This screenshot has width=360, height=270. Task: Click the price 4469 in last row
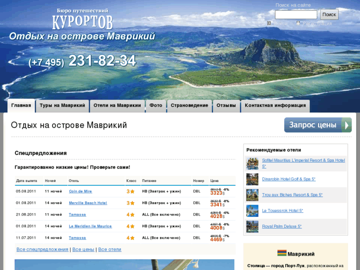(216, 240)
